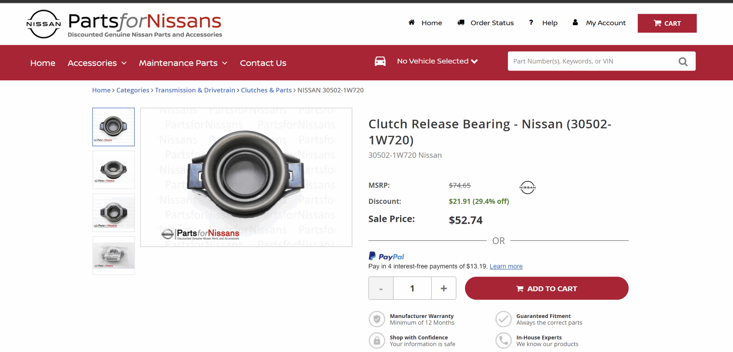The image size is (733, 352).
Task: Click the search magnifier icon
Action: (x=683, y=61)
